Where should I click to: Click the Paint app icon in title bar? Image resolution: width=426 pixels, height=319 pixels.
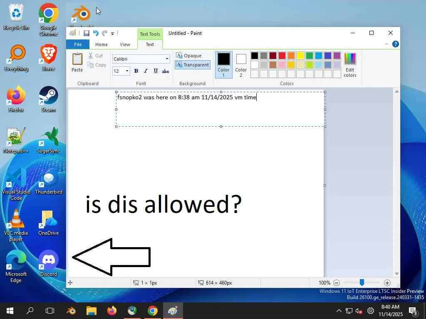[x=72, y=33]
